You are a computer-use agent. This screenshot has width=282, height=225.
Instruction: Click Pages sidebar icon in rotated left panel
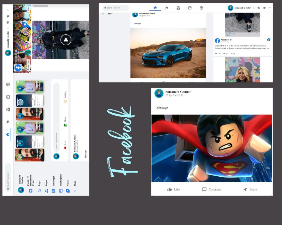[39, 191]
